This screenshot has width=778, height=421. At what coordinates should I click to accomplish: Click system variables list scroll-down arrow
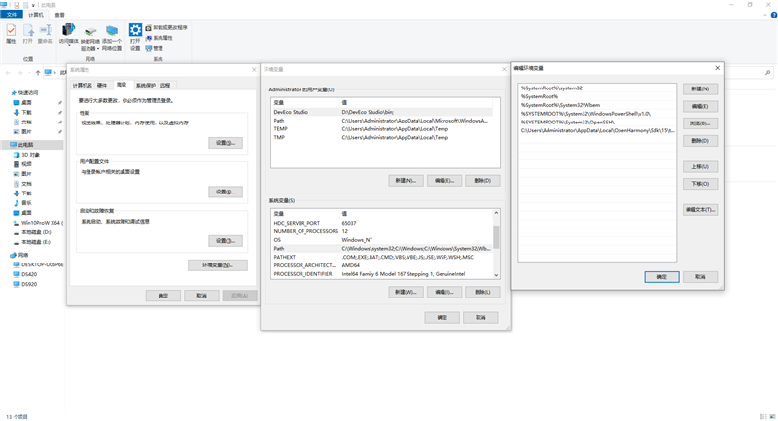pyautogui.click(x=496, y=275)
